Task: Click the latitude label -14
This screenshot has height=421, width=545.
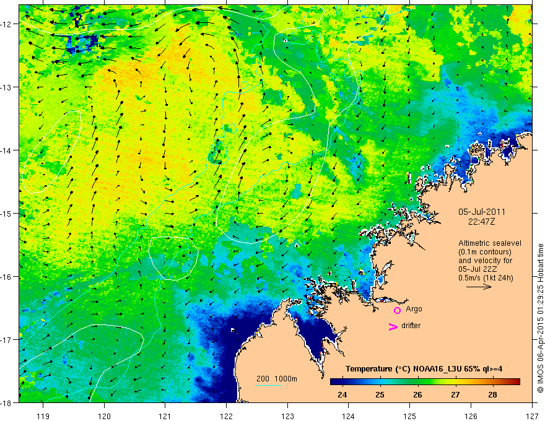Action: pos(7,150)
